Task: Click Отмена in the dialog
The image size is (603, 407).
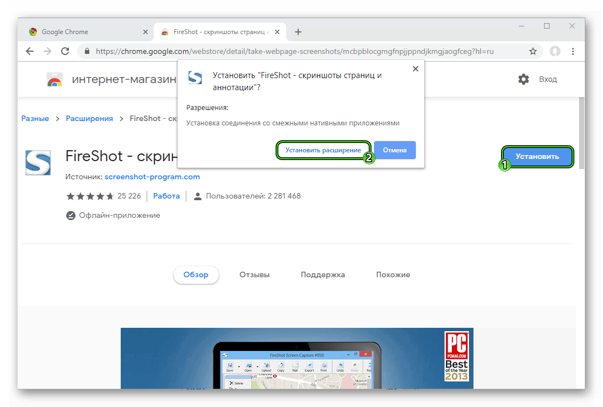Action: pyautogui.click(x=395, y=150)
